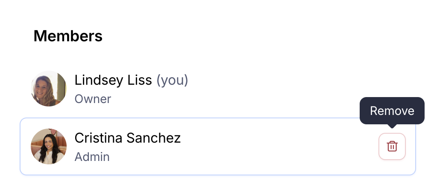
Task: Click the first name "Cristina"
Action: point(100,138)
